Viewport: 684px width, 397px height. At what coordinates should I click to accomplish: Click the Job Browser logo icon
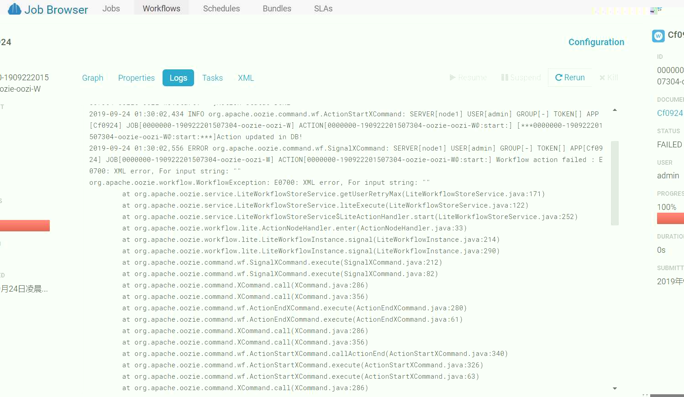(x=15, y=9)
